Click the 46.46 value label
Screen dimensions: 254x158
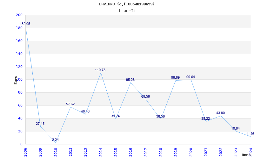coord(85,111)
